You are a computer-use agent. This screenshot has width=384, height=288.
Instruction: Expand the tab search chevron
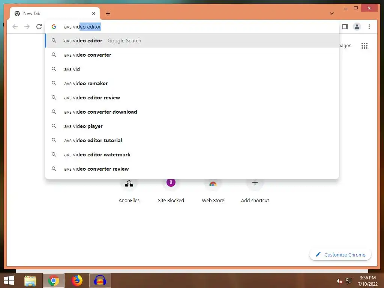tap(332, 13)
